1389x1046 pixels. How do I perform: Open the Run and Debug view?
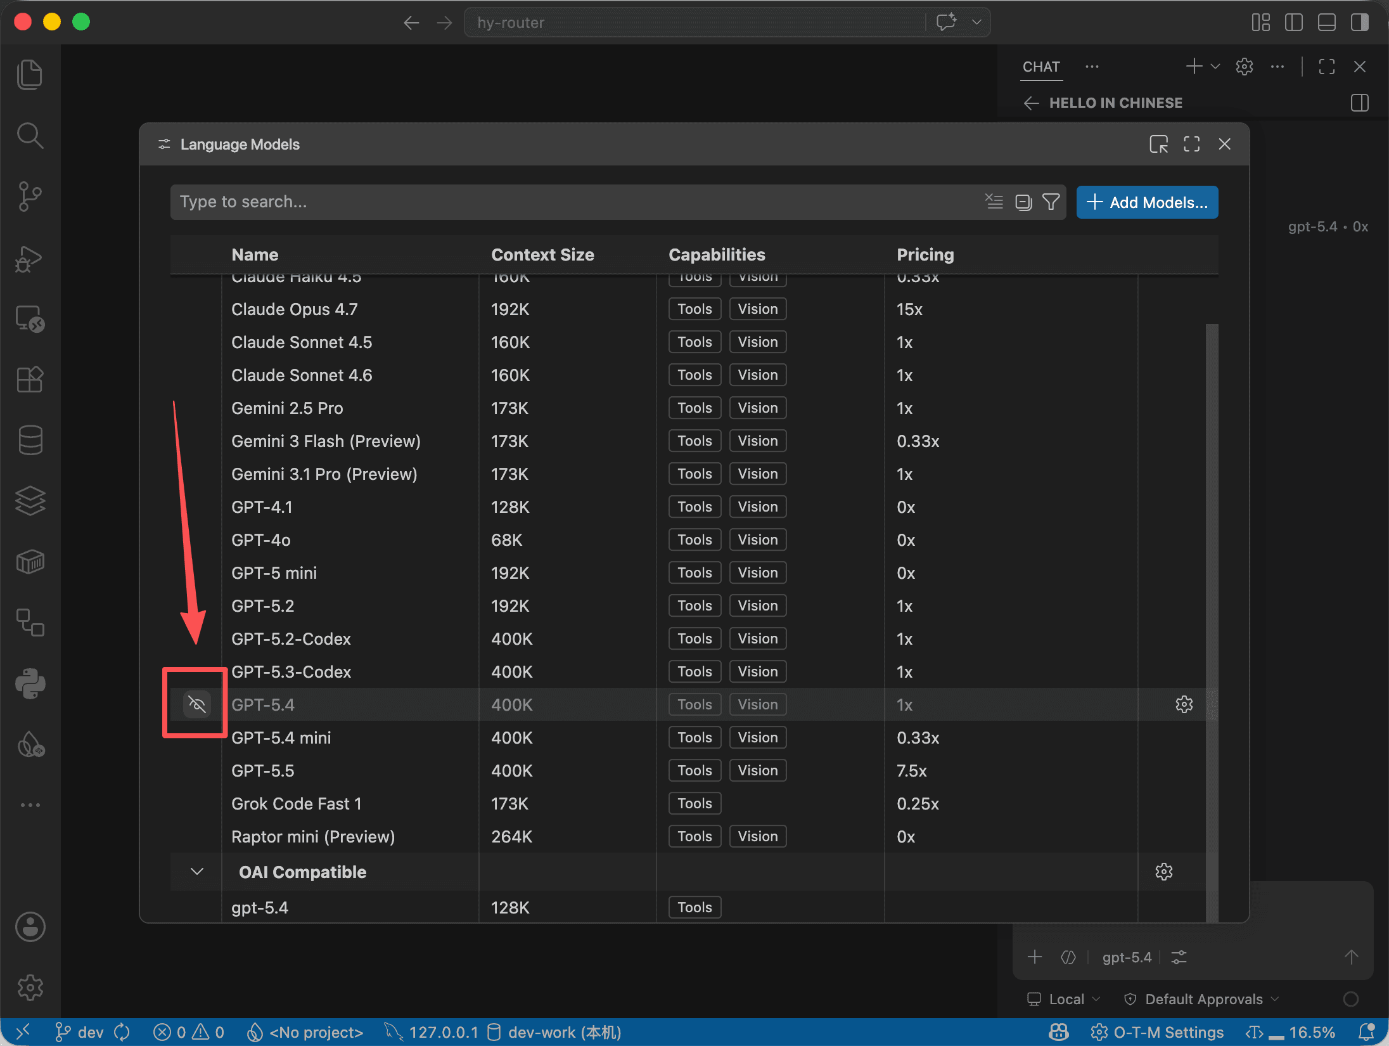(x=30, y=258)
